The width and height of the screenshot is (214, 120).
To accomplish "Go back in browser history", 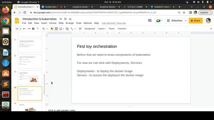I will pos(15,13).
